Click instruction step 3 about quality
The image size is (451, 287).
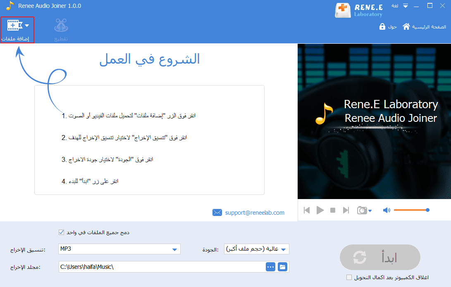(107, 159)
